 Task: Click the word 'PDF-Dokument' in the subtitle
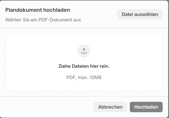coord(53,20)
